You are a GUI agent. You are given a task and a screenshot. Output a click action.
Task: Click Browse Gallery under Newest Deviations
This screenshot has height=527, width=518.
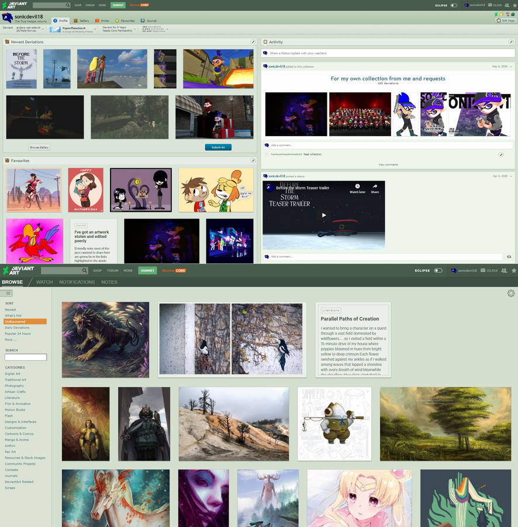coord(39,147)
